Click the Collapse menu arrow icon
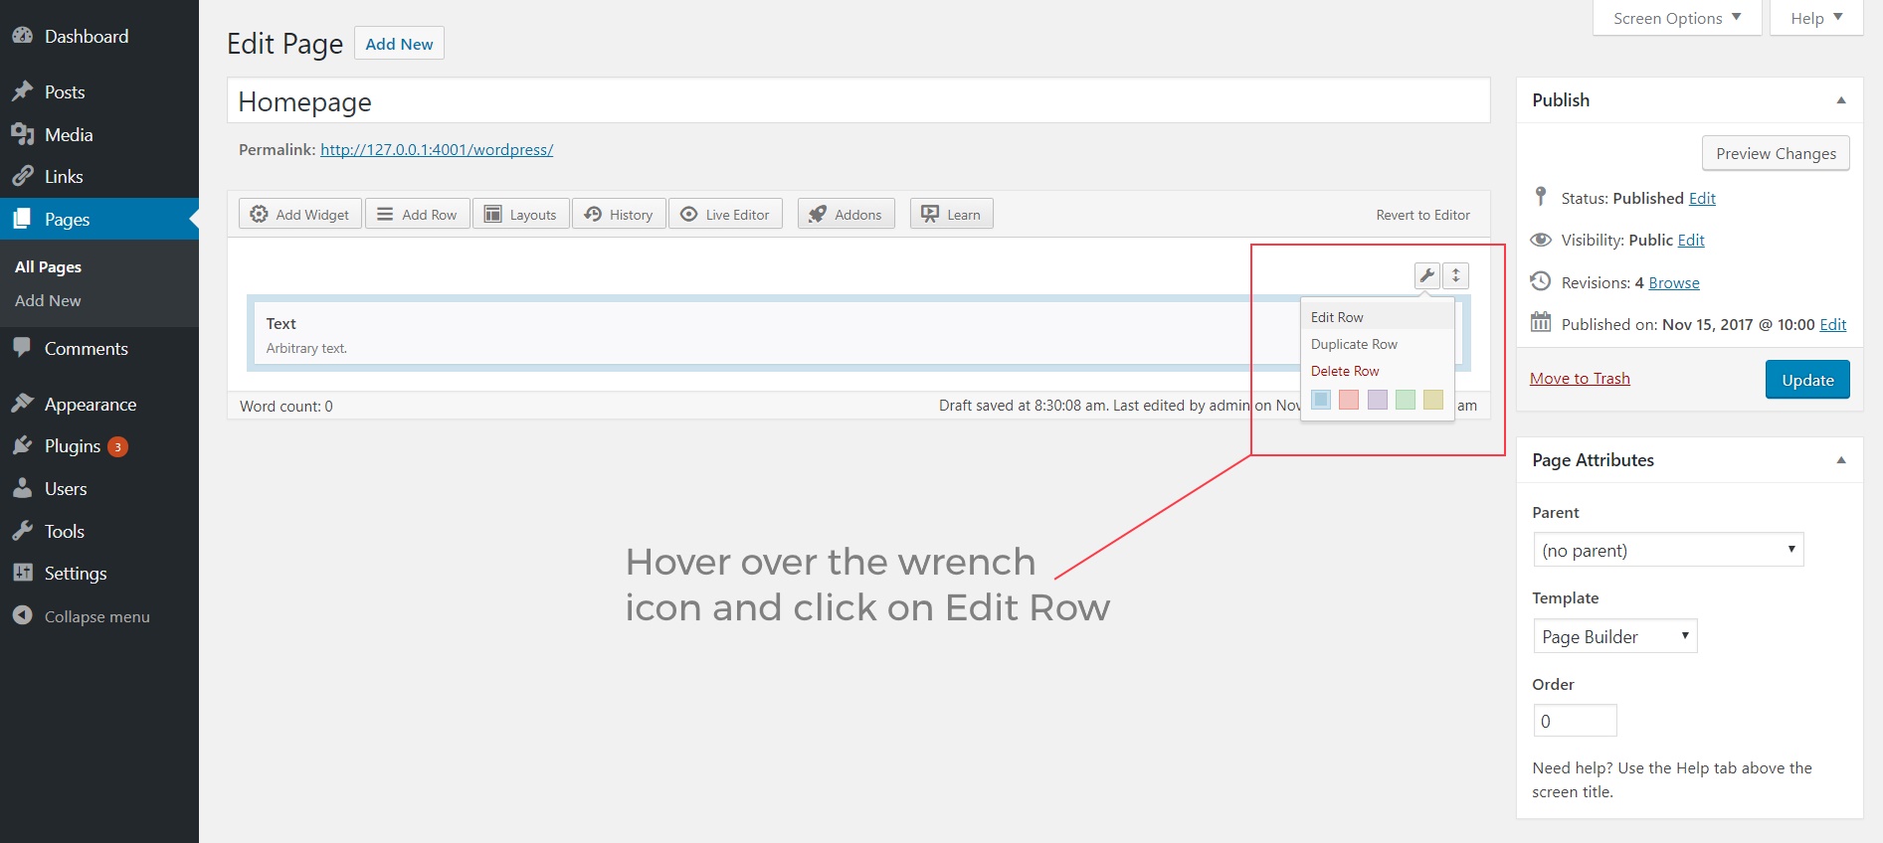Viewport: 1883px width, 843px height. pyautogui.click(x=23, y=616)
